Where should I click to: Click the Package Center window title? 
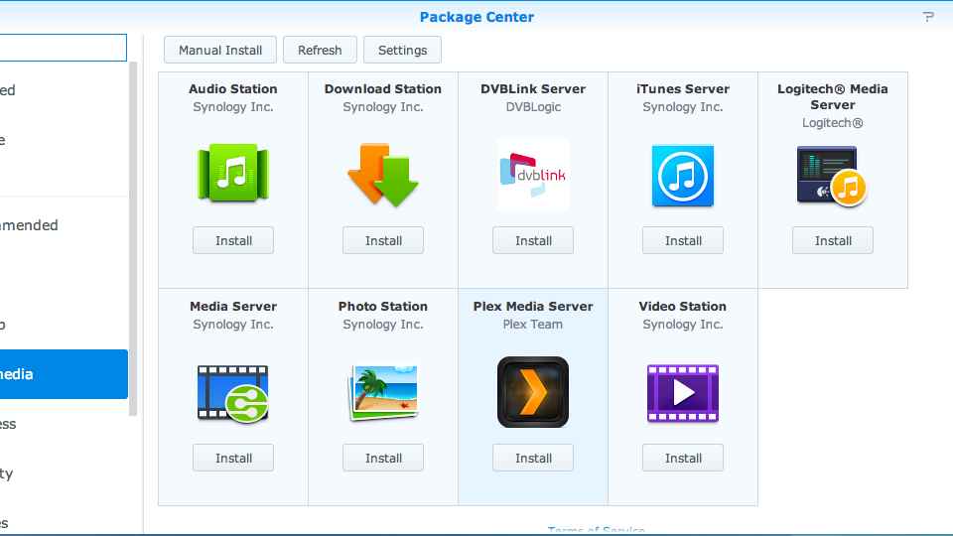pyautogui.click(x=476, y=17)
